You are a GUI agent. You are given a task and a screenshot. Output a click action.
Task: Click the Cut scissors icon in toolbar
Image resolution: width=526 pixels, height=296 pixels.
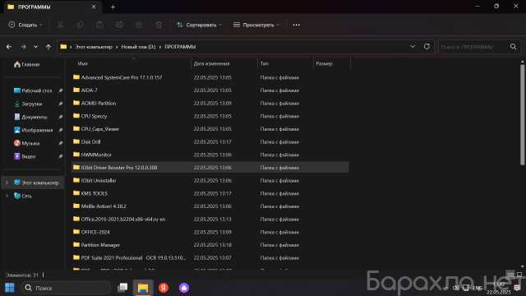coord(60,25)
